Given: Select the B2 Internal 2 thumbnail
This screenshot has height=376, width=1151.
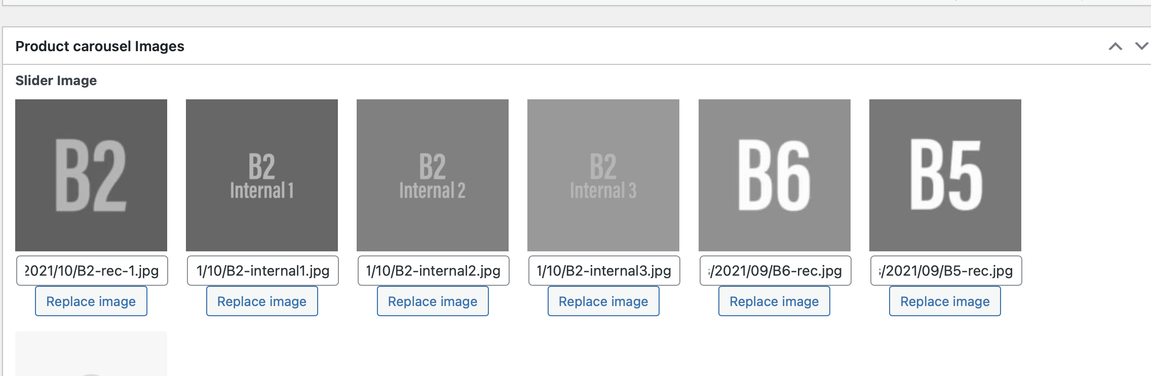Looking at the screenshot, I should 433,175.
